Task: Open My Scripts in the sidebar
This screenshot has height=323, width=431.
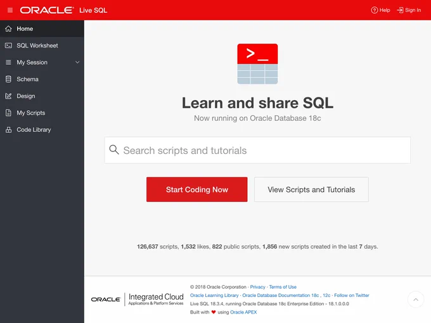Action: click(x=42, y=113)
